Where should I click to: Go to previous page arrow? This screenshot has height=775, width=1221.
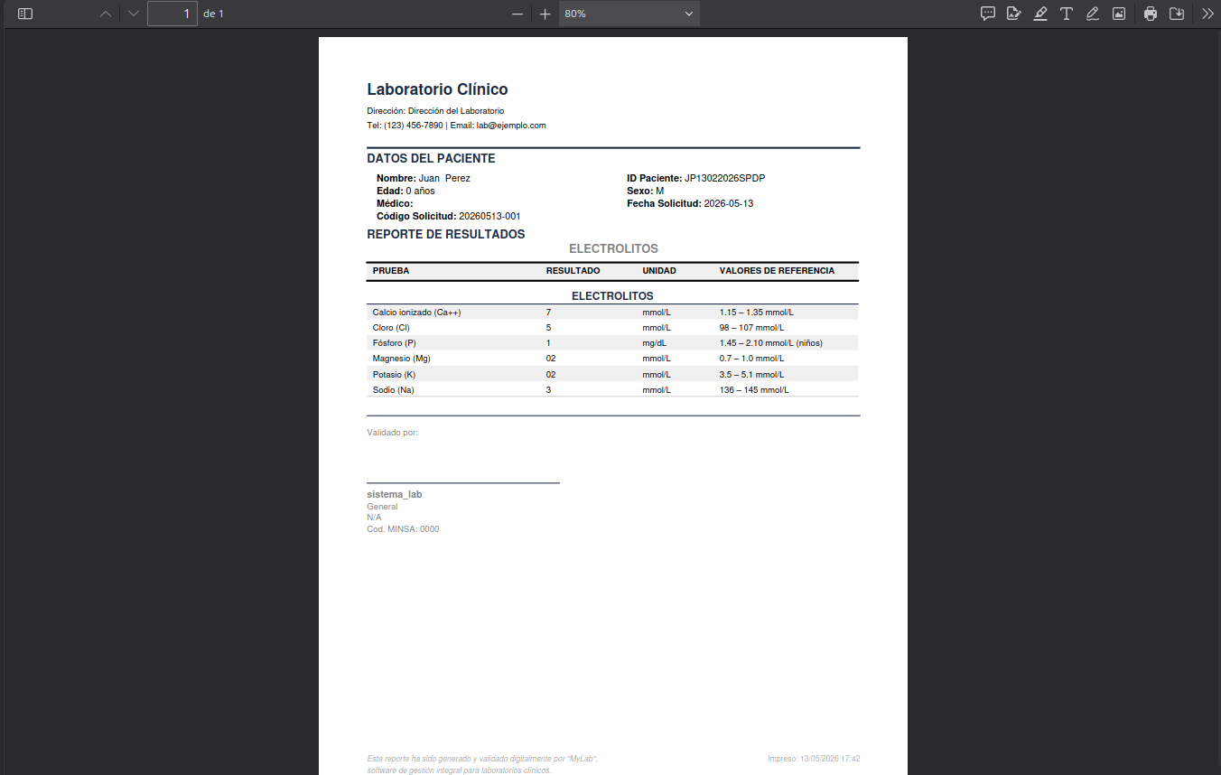pyautogui.click(x=106, y=14)
